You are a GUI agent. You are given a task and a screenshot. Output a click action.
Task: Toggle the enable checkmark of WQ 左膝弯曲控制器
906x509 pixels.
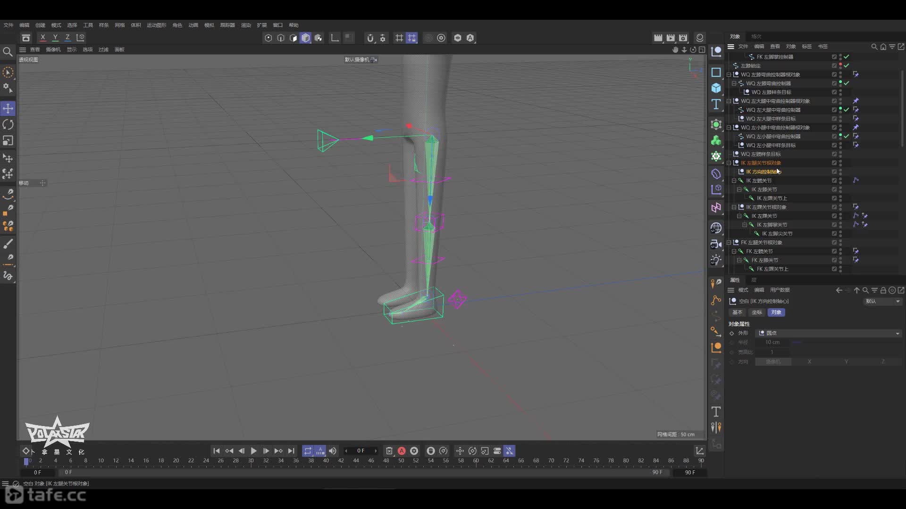pyautogui.click(x=847, y=83)
